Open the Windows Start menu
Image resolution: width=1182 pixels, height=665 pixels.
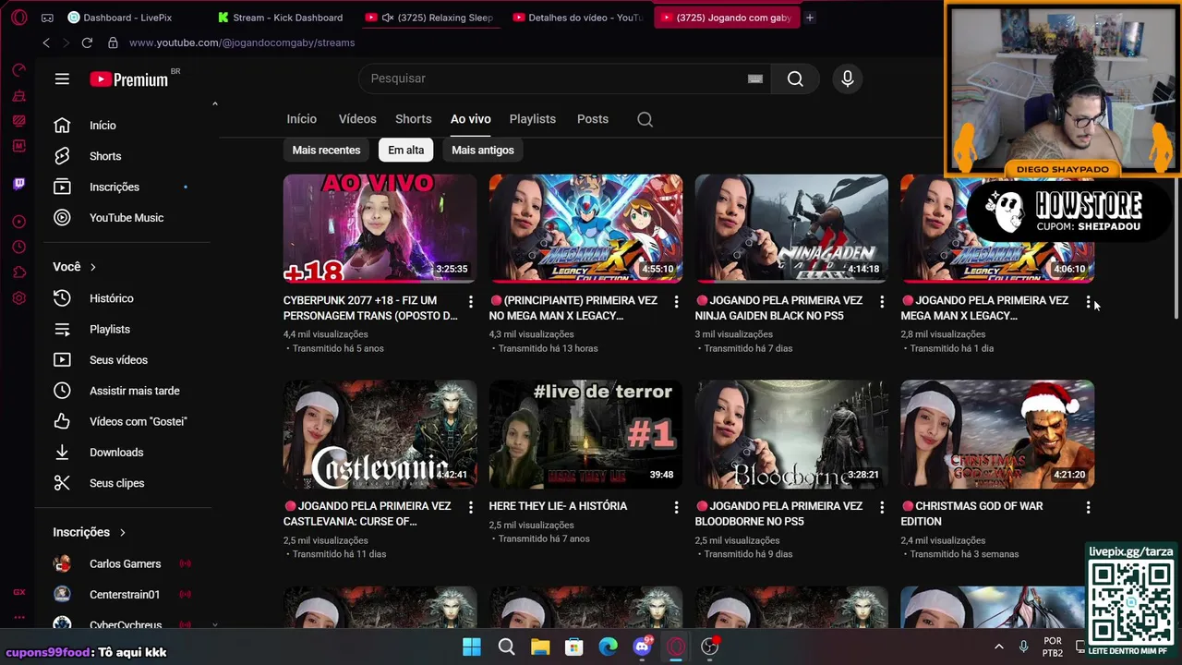(472, 647)
